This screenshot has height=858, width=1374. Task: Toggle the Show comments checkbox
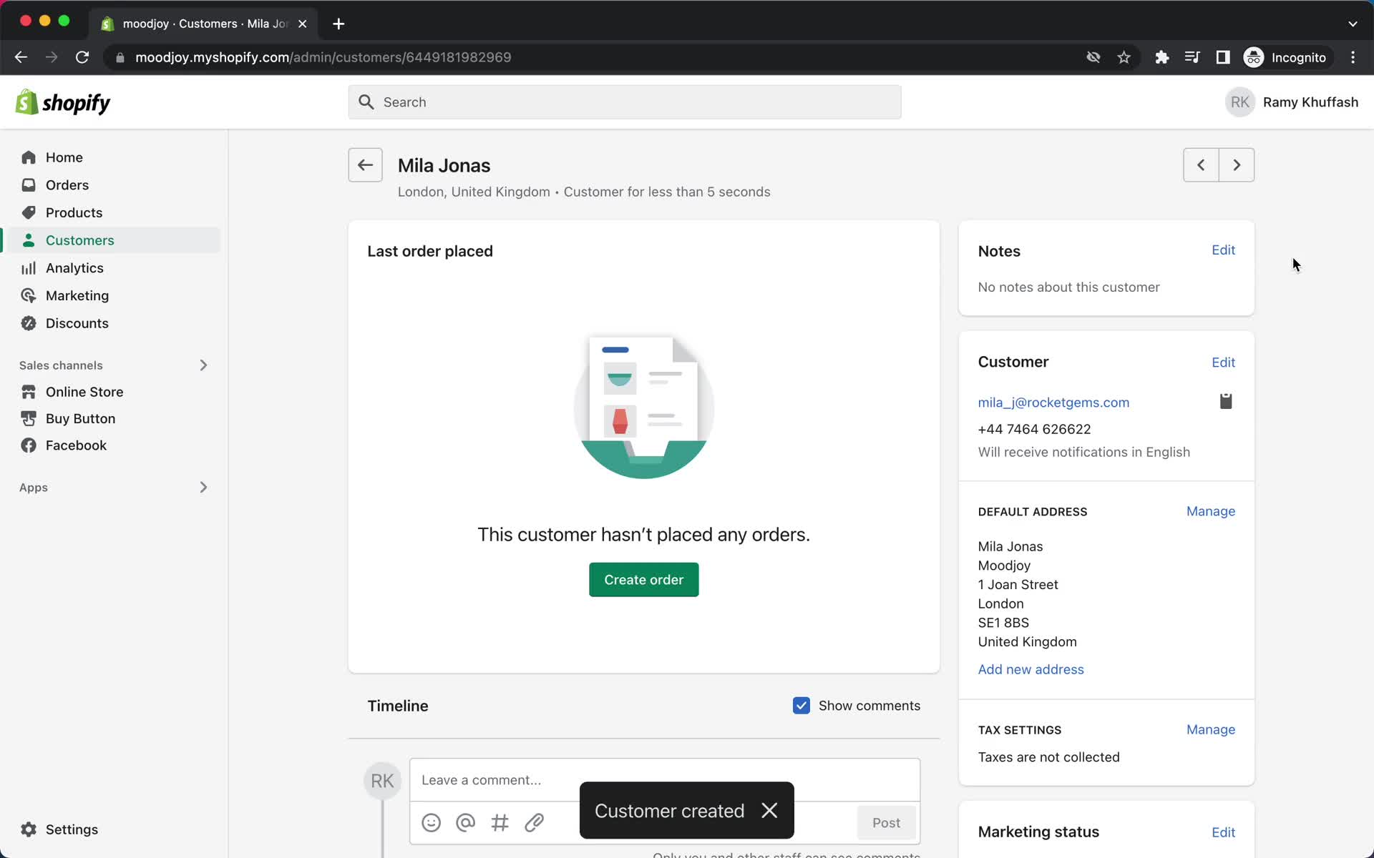click(x=801, y=706)
